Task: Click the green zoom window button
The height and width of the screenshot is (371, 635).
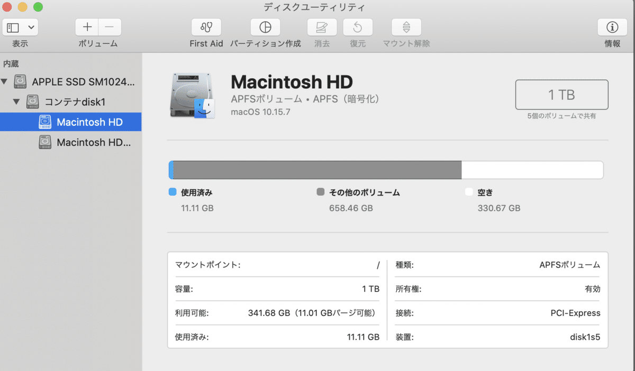Action: click(x=38, y=7)
